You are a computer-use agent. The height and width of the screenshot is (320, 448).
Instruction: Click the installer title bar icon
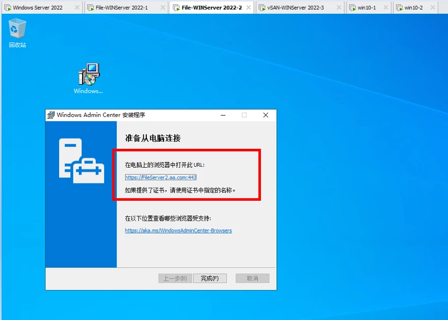point(51,115)
